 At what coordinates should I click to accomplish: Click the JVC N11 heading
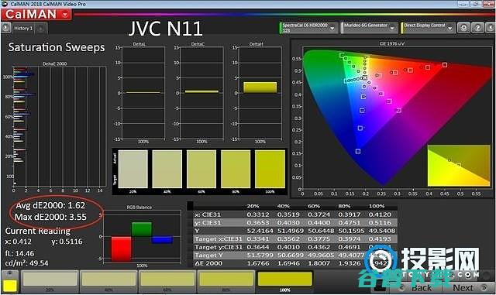tap(165, 29)
